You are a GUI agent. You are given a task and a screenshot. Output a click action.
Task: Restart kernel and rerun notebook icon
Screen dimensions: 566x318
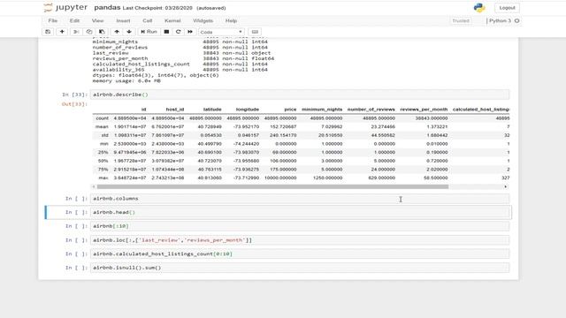(x=190, y=32)
